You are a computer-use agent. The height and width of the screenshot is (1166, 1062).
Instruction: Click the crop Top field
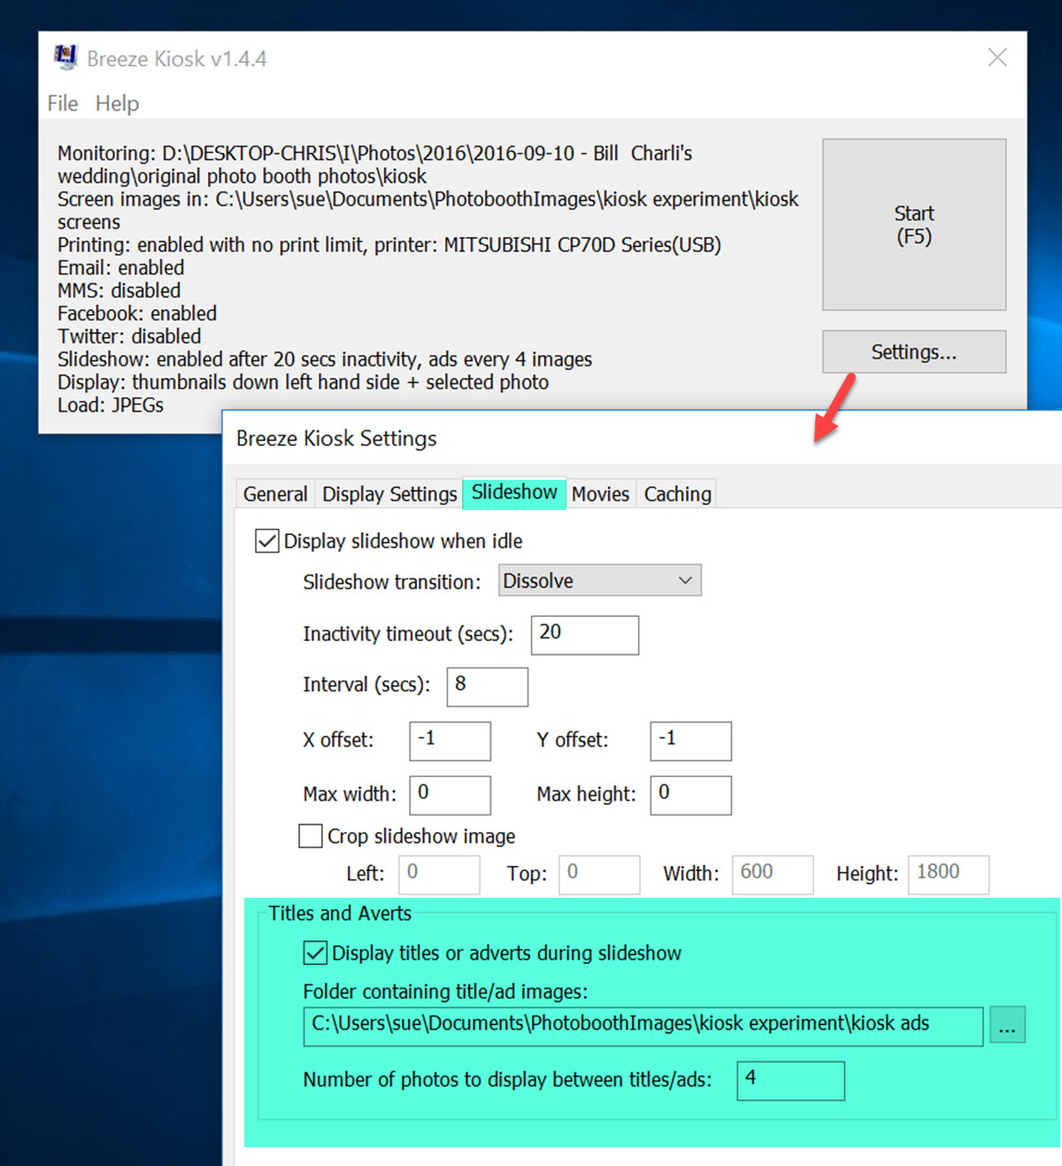(x=600, y=875)
